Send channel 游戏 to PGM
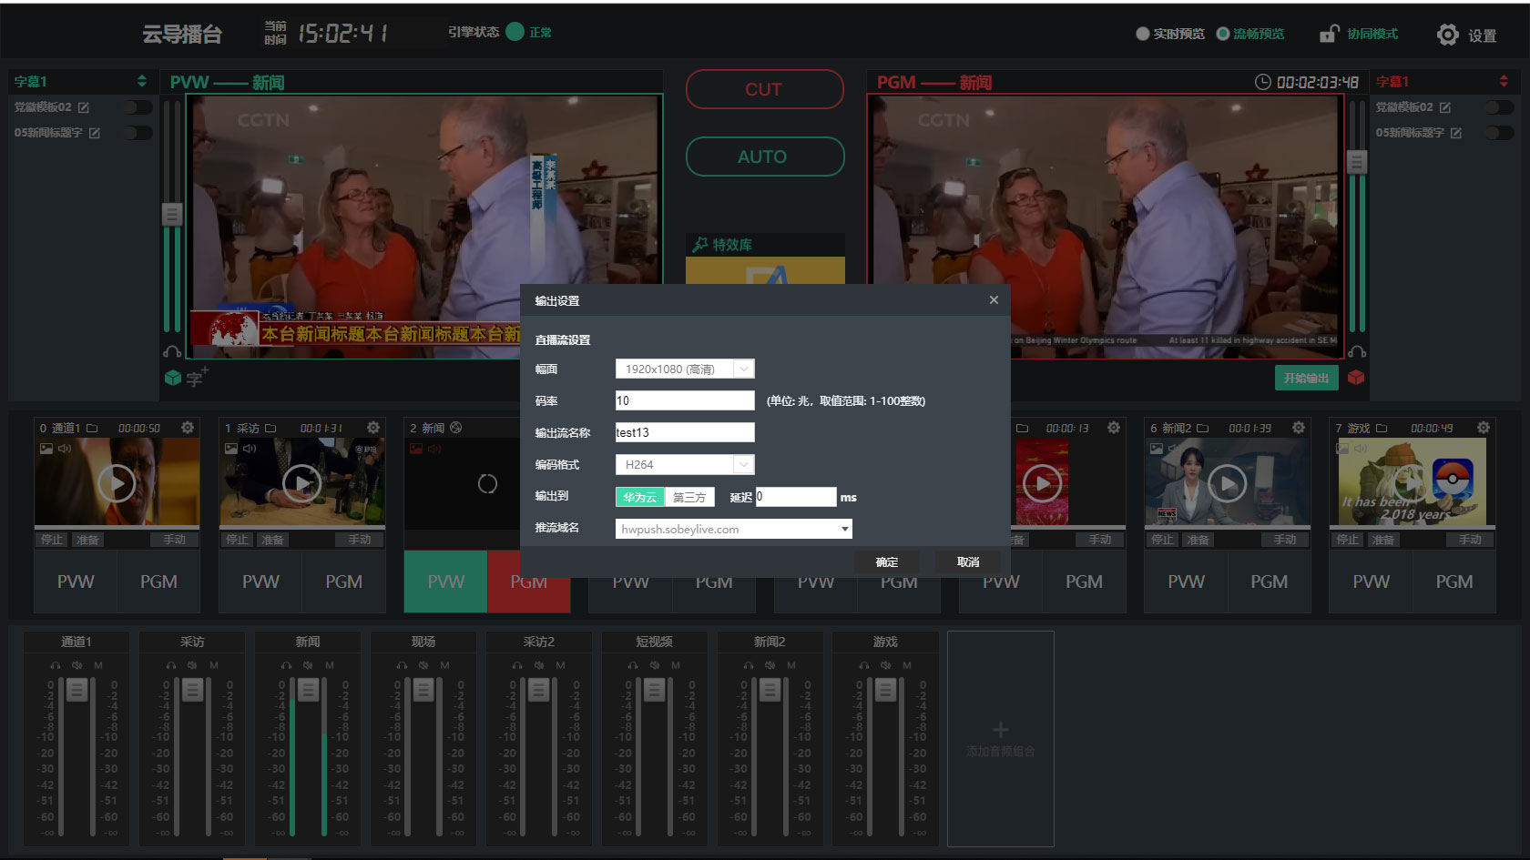 pos(1453,582)
